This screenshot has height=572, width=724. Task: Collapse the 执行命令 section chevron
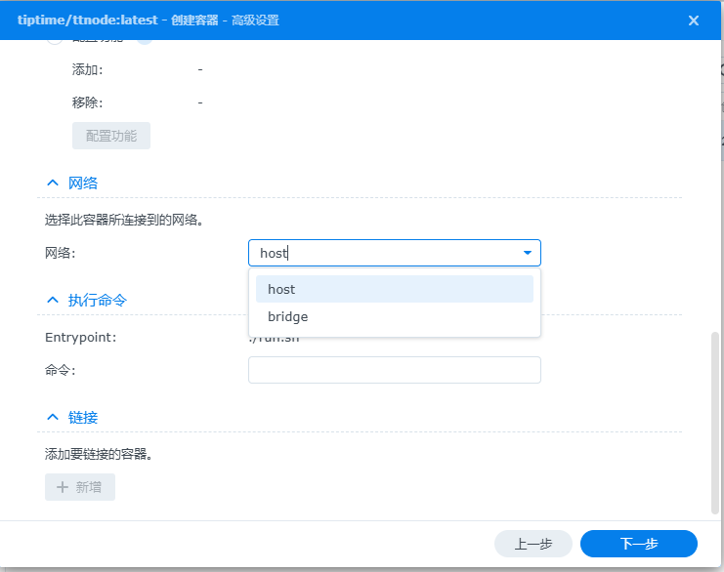click(53, 300)
